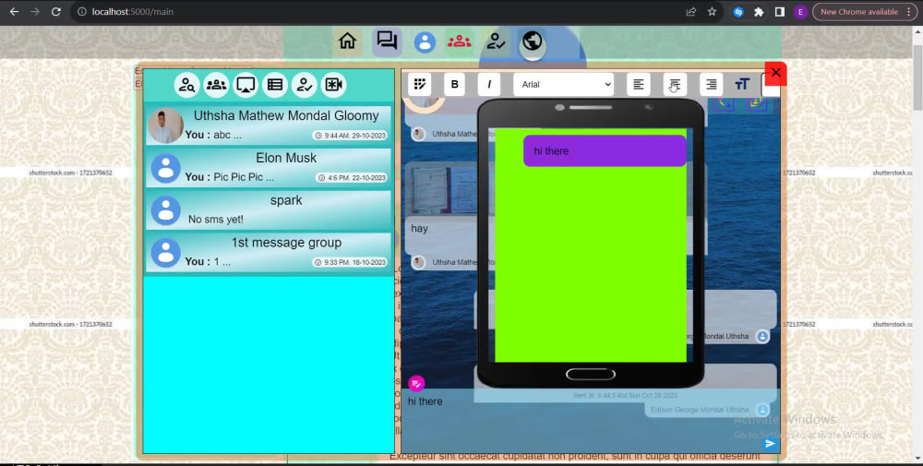Click 'No sms yet!' text under spark

(x=215, y=220)
